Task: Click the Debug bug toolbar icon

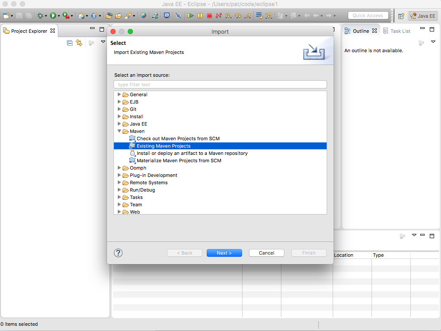Action: coord(40,16)
